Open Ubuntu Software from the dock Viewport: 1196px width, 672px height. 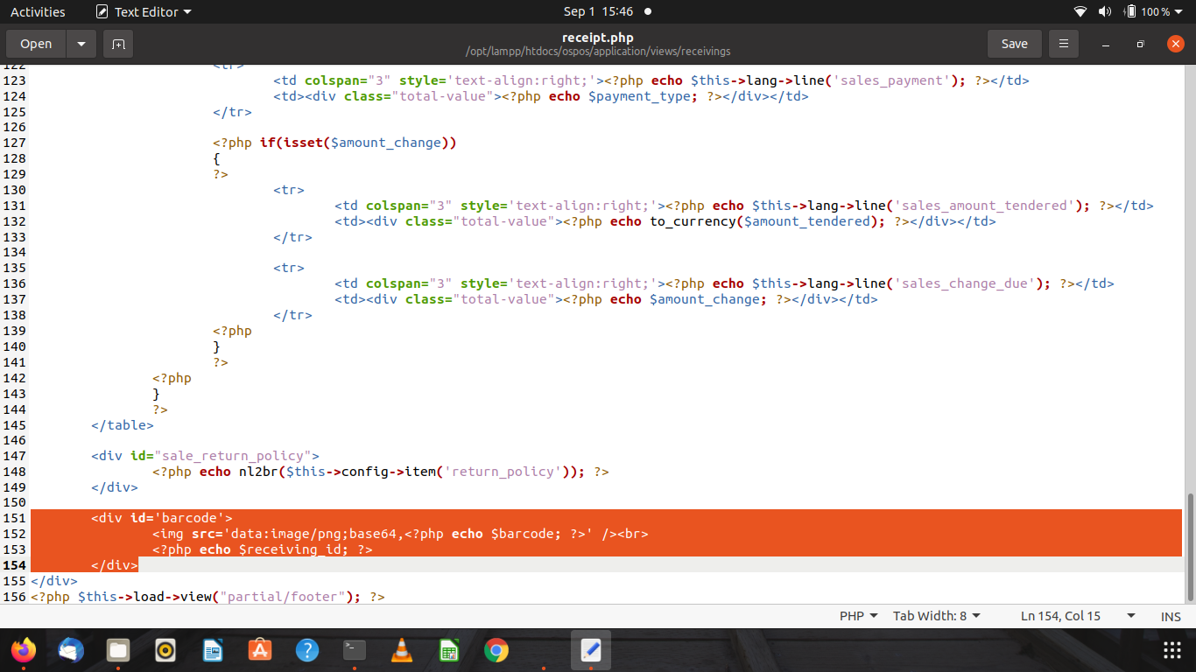point(257,650)
